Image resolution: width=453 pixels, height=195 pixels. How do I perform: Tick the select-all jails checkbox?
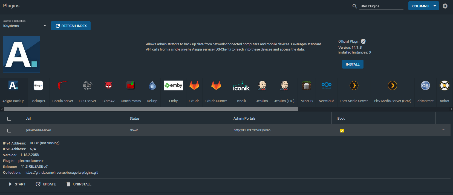[9, 119]
